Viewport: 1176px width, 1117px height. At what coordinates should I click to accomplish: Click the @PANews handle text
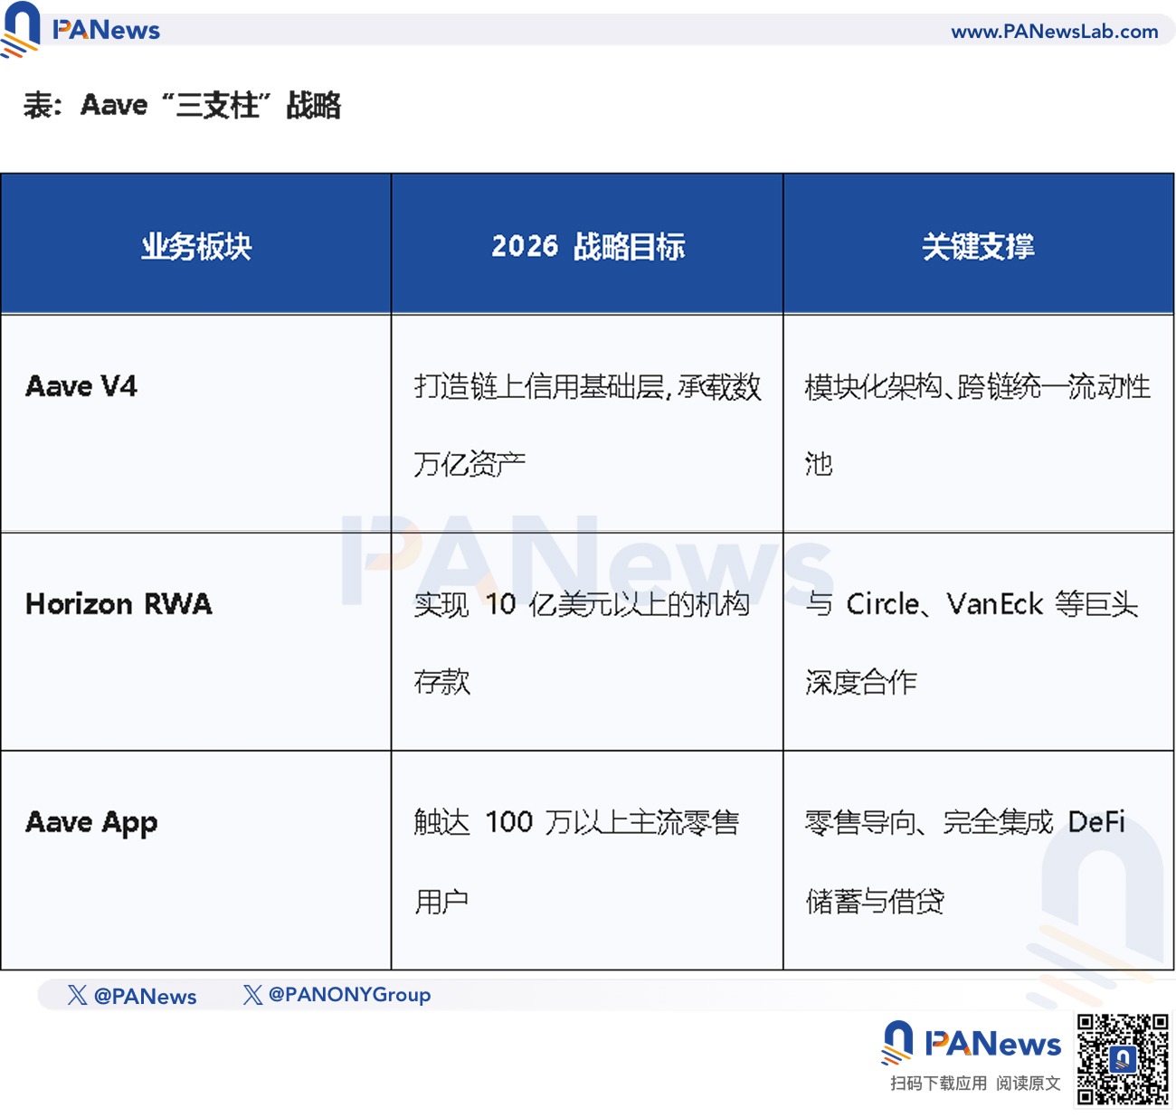[145, 997]
